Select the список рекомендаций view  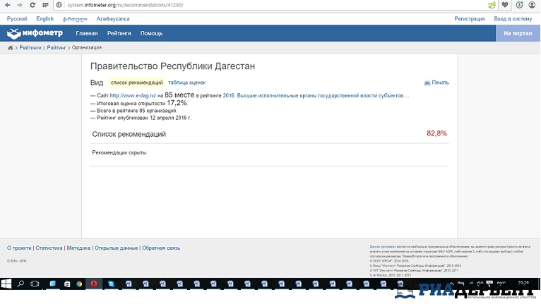(136, 83)
